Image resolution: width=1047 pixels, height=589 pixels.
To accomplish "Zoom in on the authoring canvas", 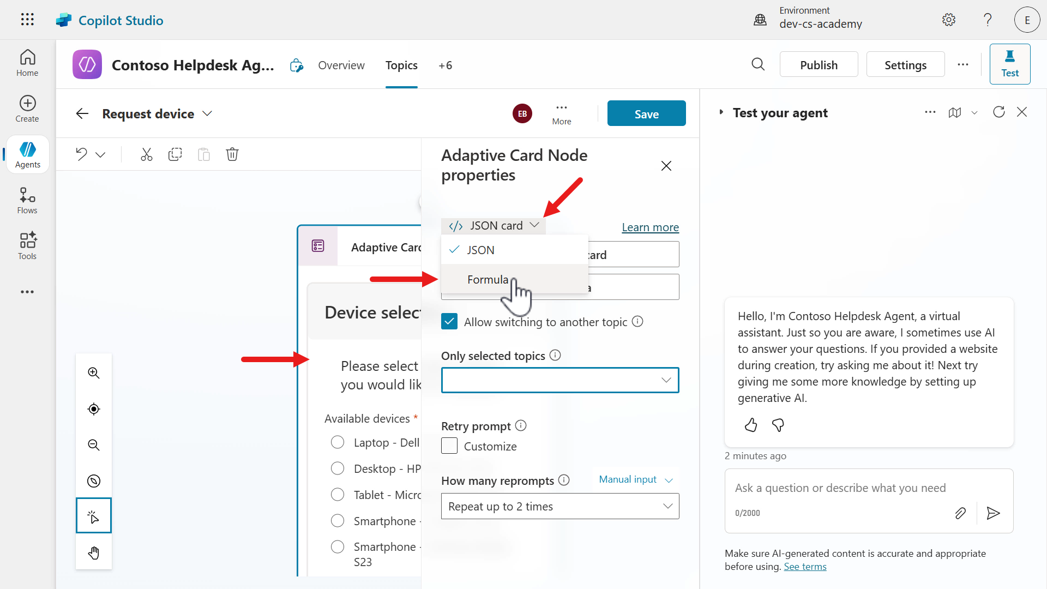I will click(94, 373).
